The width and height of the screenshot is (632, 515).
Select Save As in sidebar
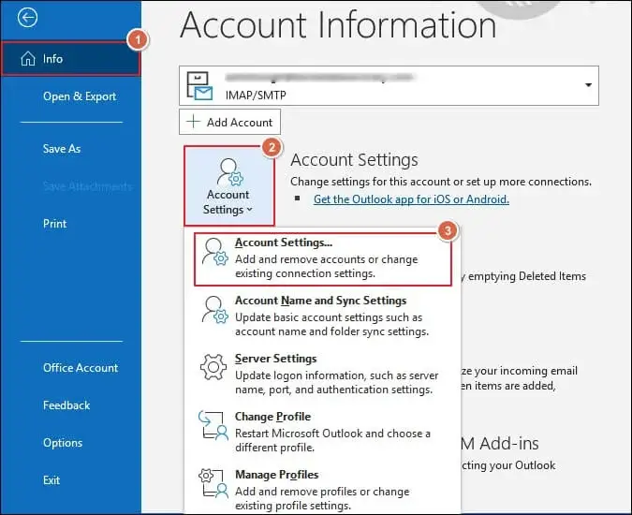(62, 149)
